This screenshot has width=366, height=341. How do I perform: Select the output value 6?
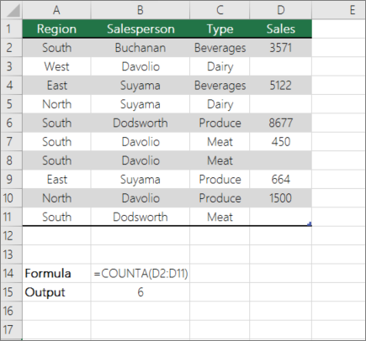[141, 292]
